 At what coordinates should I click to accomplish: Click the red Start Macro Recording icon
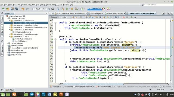(124, 17)
